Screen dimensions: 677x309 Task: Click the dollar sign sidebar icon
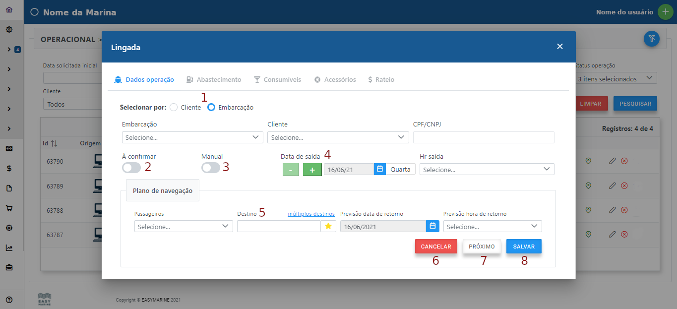point(9,169)
